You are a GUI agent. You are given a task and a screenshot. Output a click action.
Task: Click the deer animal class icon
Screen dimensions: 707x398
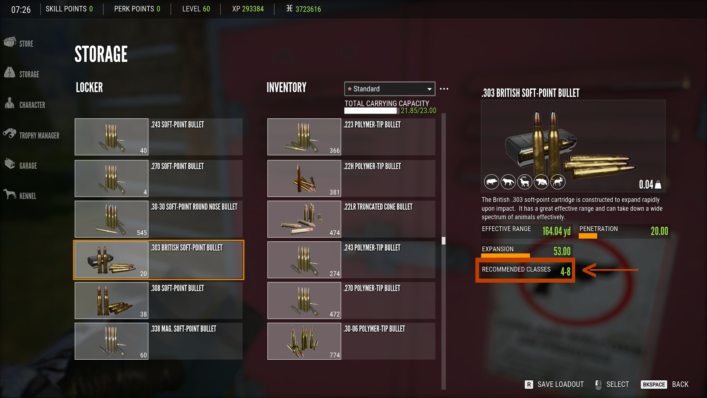[x=525, y=182]
